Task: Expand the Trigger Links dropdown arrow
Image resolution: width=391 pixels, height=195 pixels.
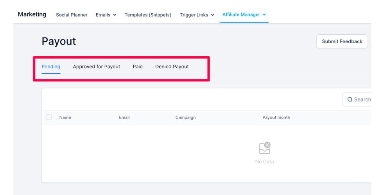Action: click(x=213, y=15)
